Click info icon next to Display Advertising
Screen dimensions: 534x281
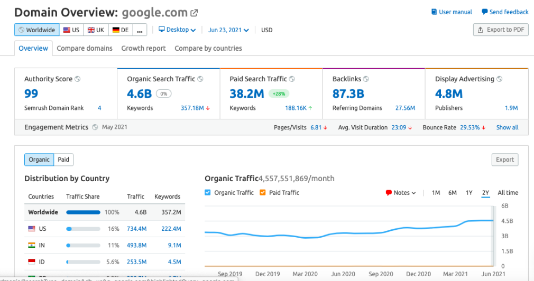click(499, 79)
